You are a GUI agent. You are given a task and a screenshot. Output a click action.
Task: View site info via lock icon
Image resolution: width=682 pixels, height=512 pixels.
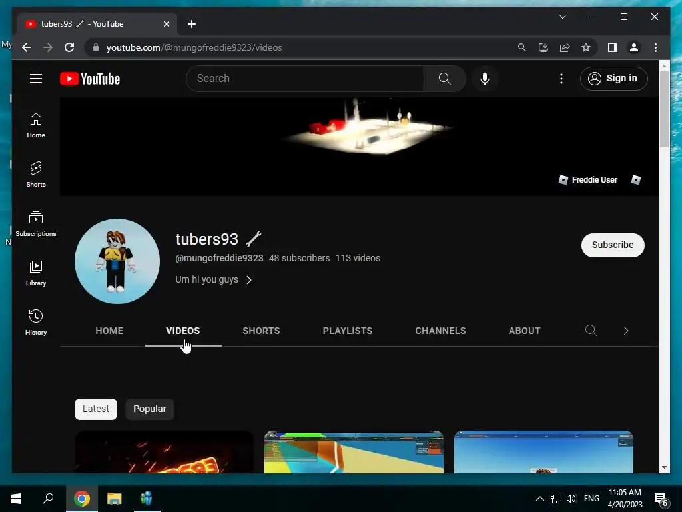(96, 47)
